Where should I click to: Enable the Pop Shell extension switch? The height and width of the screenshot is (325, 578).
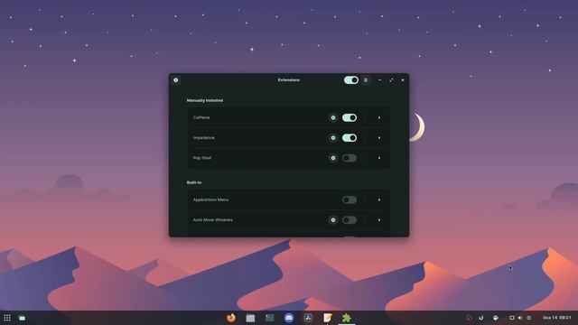pos(350,158)
